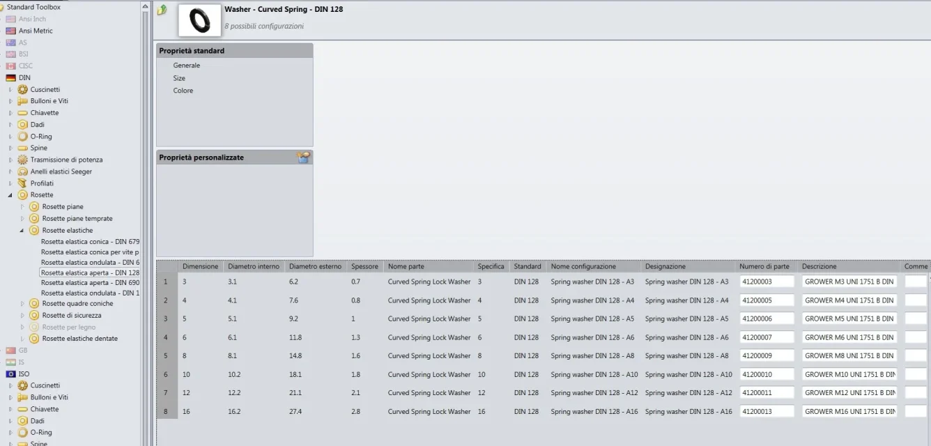
Task: Select Rosetta elastica conica per vite
Action: pyautogui.click(x=90, y=252)
